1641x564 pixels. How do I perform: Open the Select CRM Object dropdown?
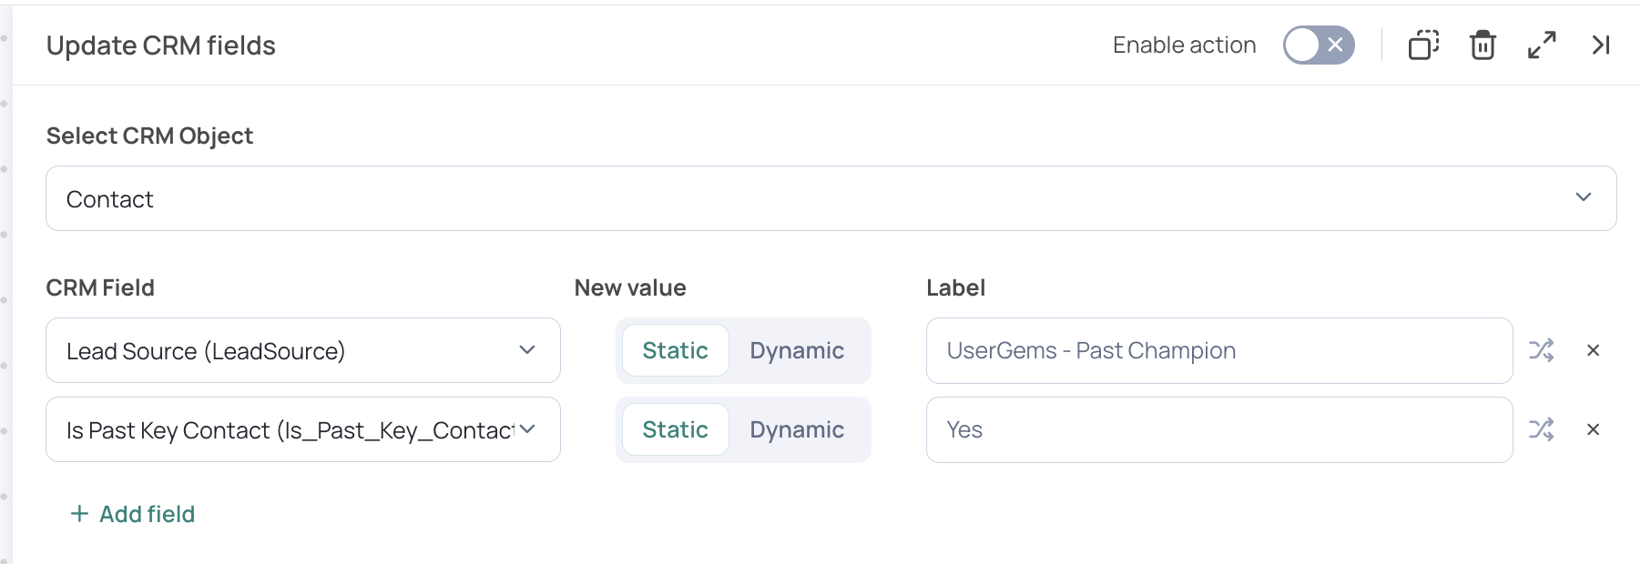point(831,198)
